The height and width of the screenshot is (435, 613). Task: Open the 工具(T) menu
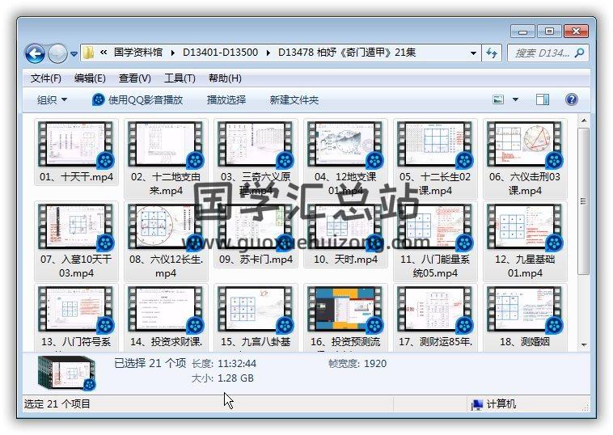click(180, 78)
